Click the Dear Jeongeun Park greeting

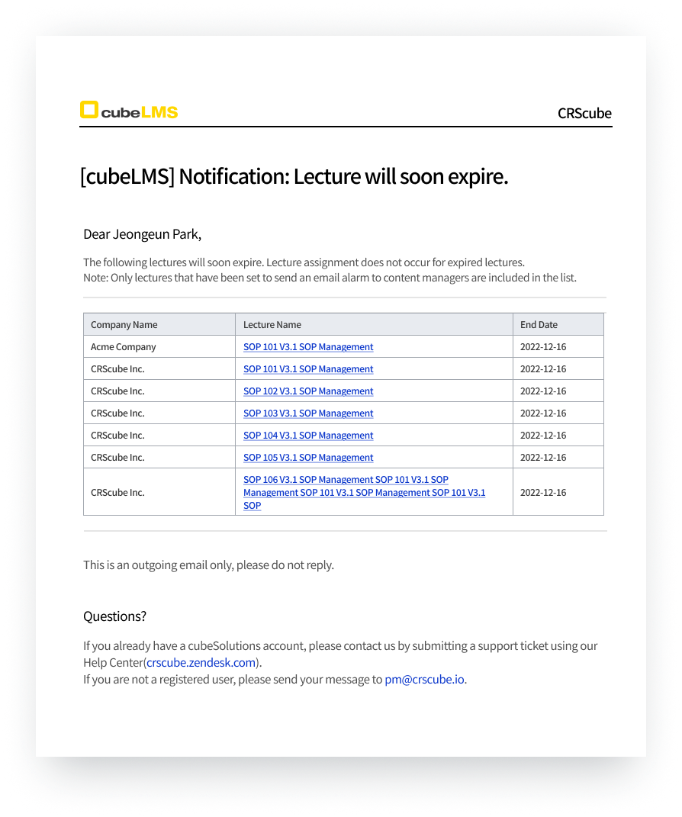point(142,233)
